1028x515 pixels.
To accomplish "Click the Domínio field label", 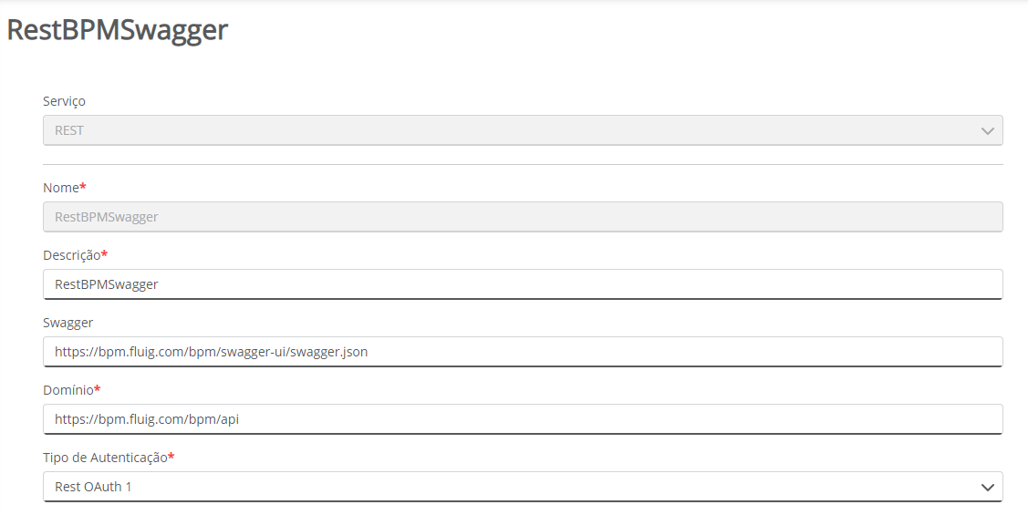I will tap(67, 390).
